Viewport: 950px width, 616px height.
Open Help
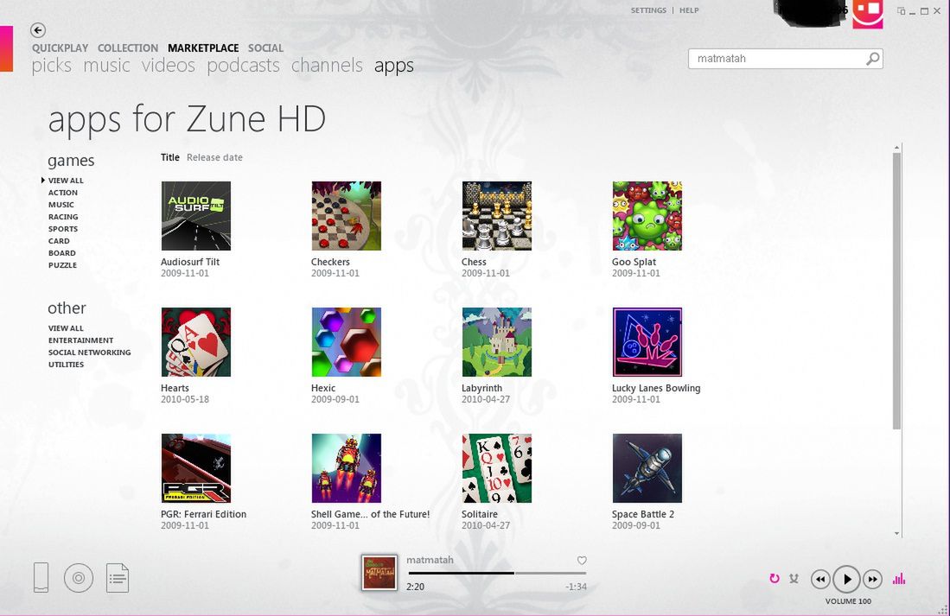pos(689,10)
